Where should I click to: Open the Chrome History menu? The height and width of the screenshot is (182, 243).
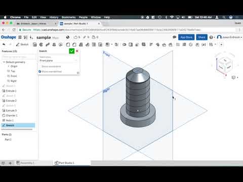tap(54, 17)
